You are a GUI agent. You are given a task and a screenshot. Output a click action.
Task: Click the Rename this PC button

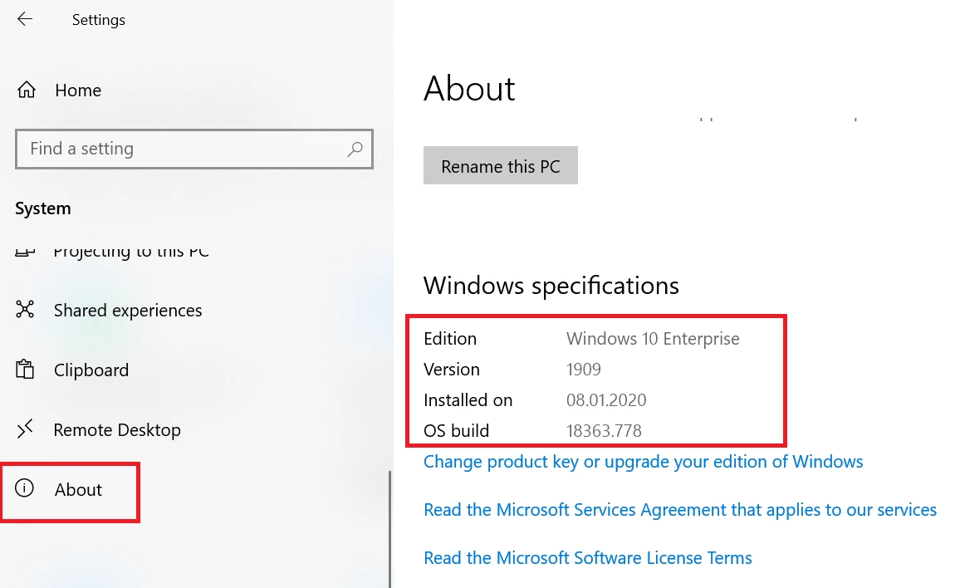pos(500,165)
